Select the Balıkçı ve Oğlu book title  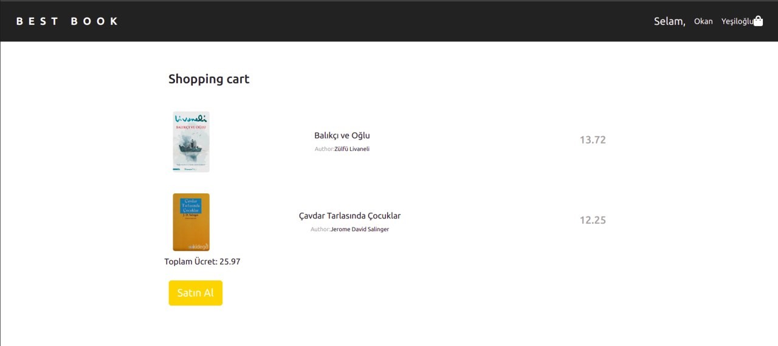pos(342,136)
